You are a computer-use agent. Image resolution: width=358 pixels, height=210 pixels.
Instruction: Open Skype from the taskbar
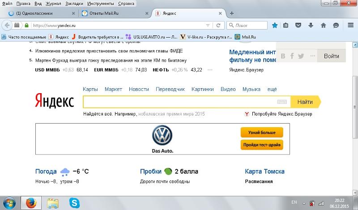coord(74,203)
